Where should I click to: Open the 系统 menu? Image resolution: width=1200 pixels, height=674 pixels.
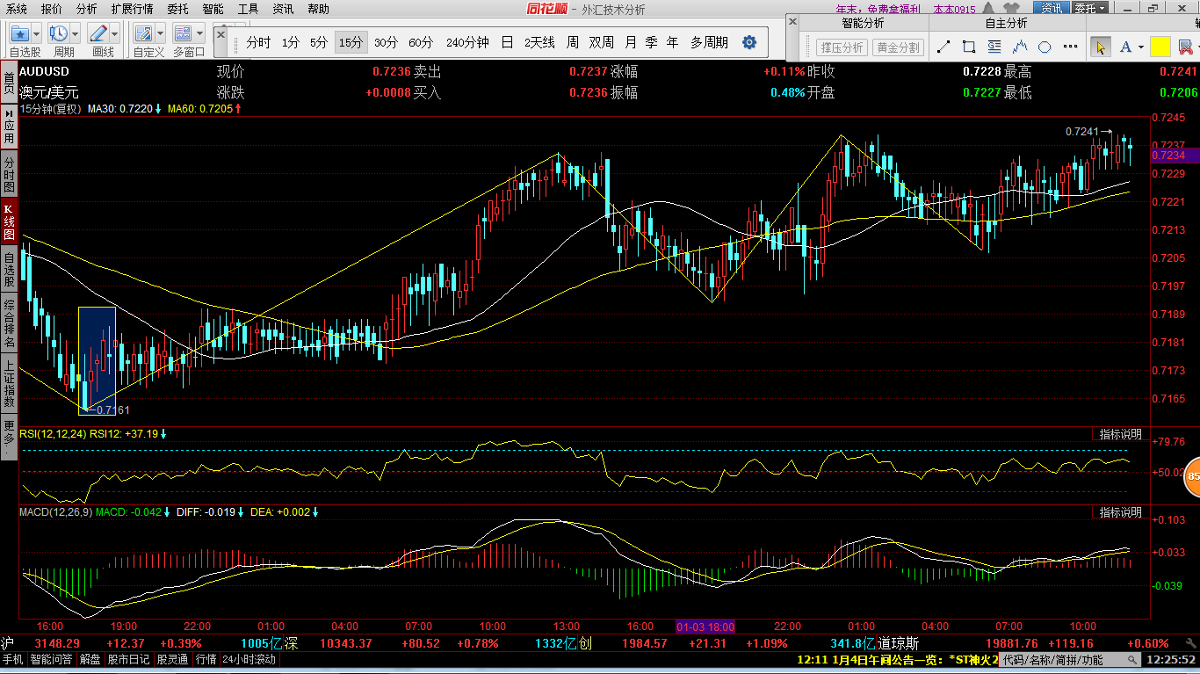point(17,9)
